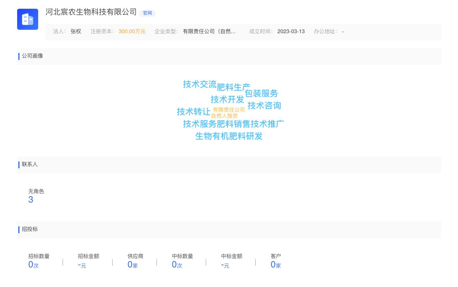Select word cloud tag 肥料生产

click(x=233, y=87)
